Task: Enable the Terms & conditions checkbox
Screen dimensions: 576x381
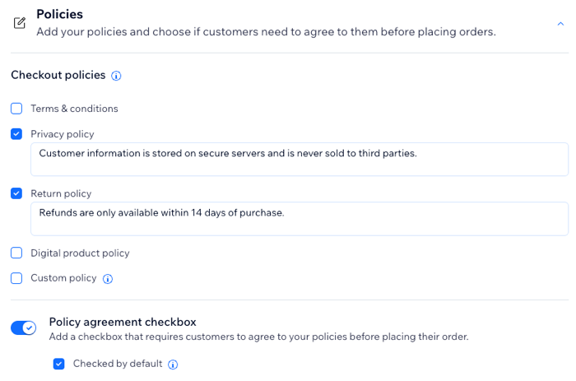Action: [16, 109]
